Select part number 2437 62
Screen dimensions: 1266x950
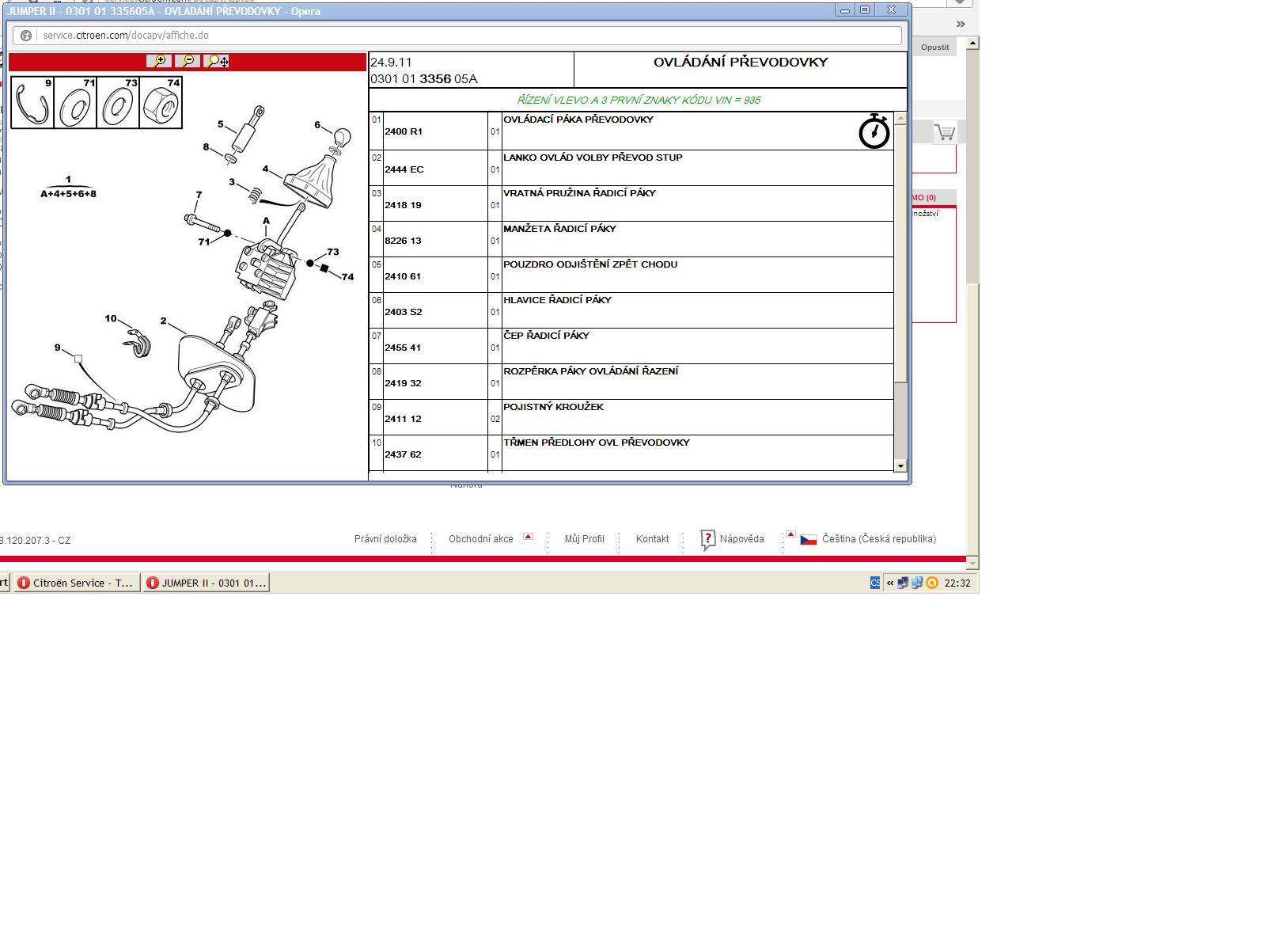coord(403,454)
